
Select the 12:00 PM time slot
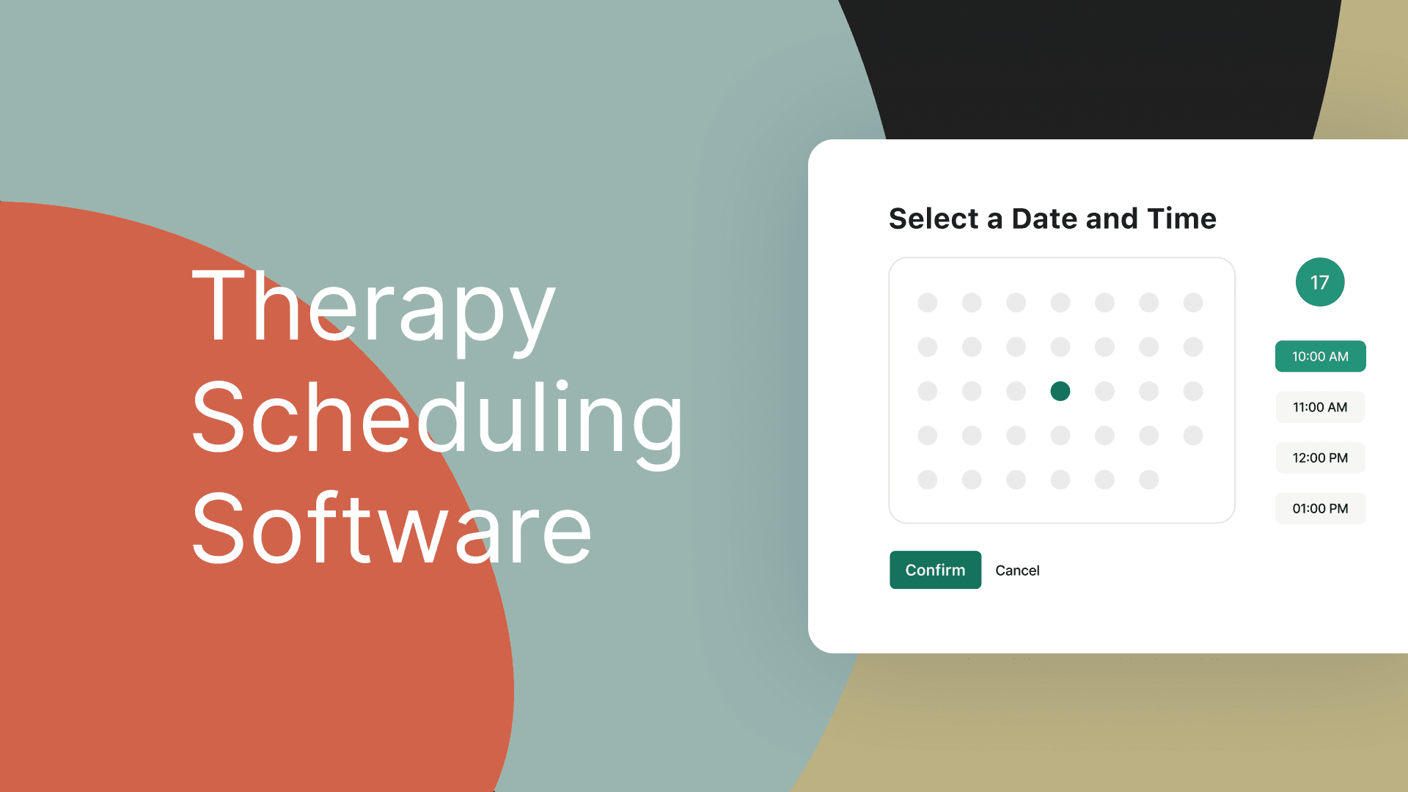click(x=1321, y=458)
